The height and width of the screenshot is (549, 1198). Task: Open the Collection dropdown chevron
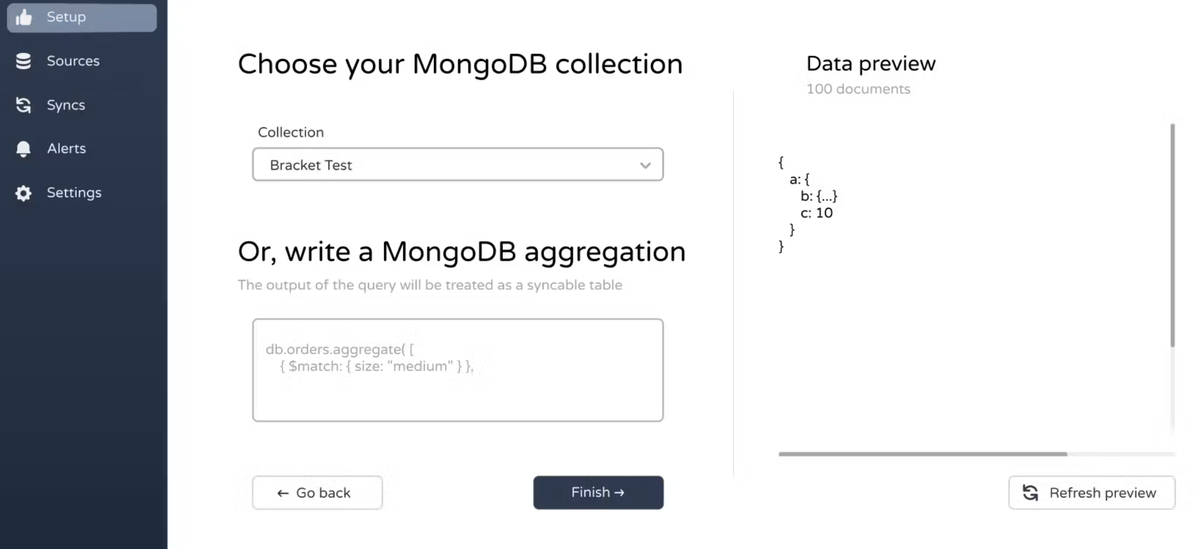point(645,165)
